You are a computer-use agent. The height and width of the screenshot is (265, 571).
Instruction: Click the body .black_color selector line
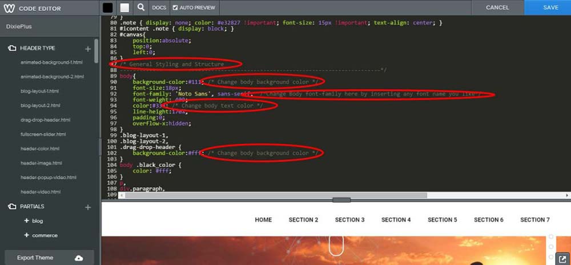pyautogui.click(x=150, y=165)
